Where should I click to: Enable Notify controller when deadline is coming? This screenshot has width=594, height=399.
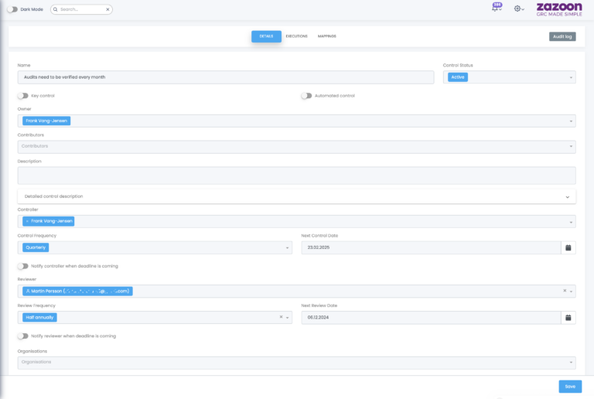click(22, 266)
